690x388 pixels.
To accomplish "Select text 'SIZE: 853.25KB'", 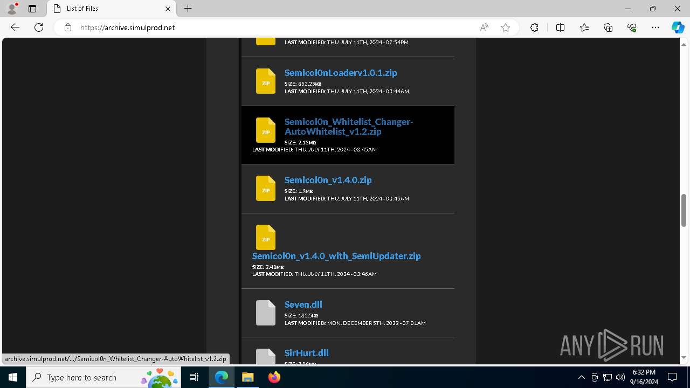I will tap(303, 84).
